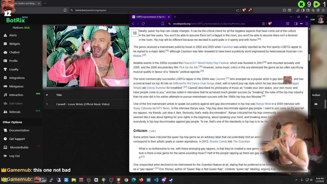
Task: Click the Cazwell video thumbnail
Action: click(88, 56)
